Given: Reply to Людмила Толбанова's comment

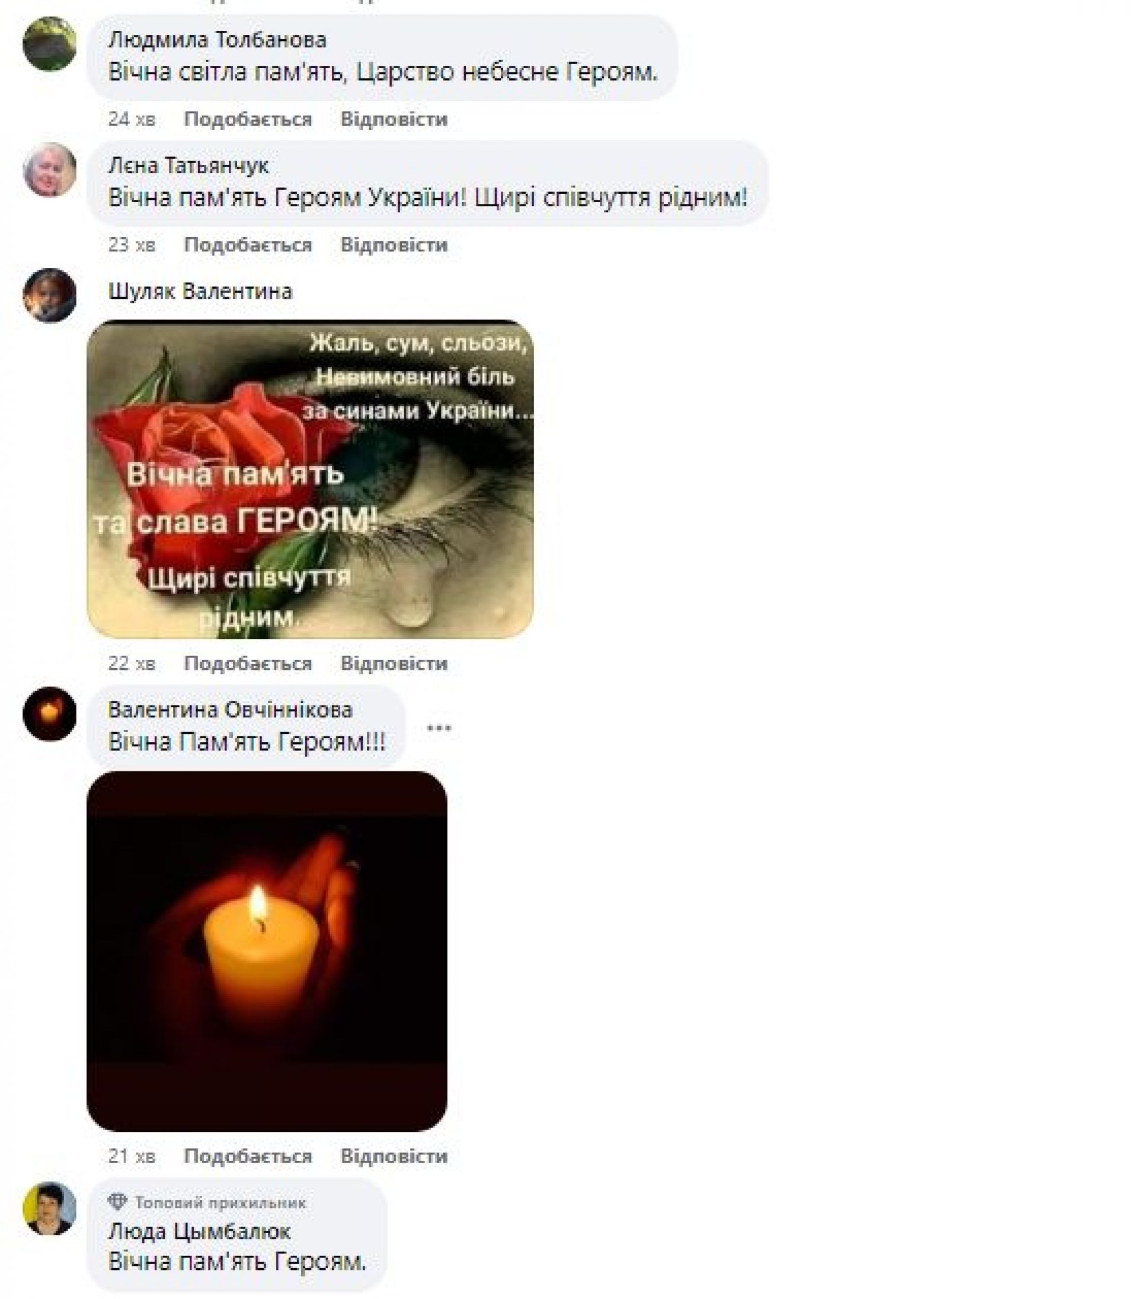Looking at the screenshot, I should 394,119.
